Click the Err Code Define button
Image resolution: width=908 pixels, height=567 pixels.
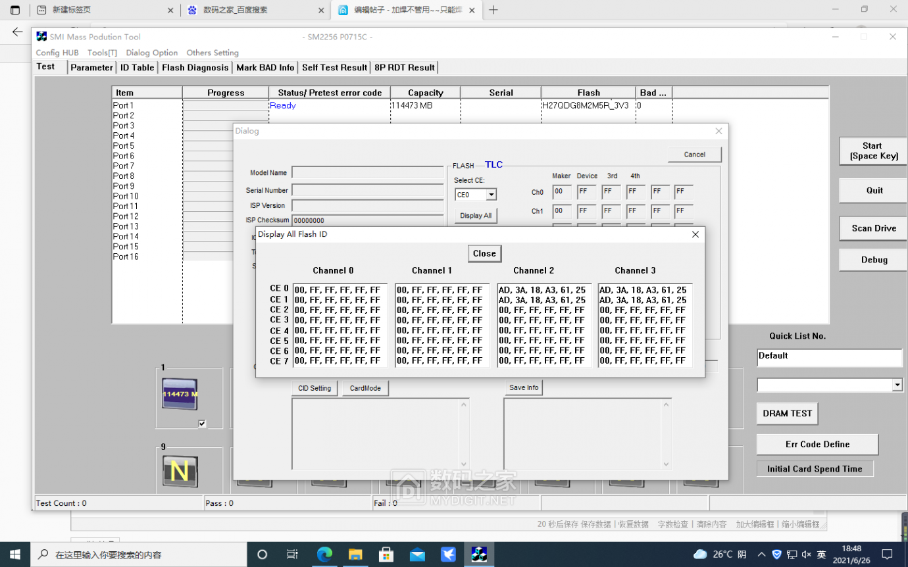817,444
